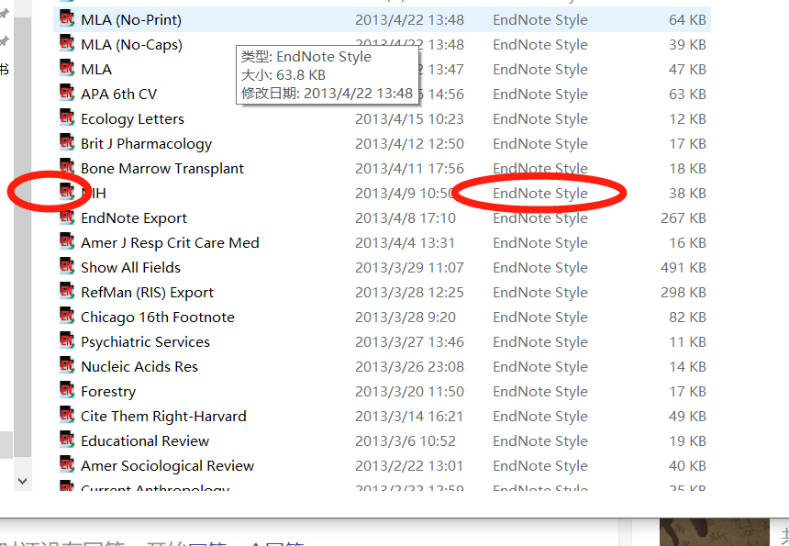Click the Show All Fields file icon
The height and width of the screenshot is (546, 789).
pos(67,266)
